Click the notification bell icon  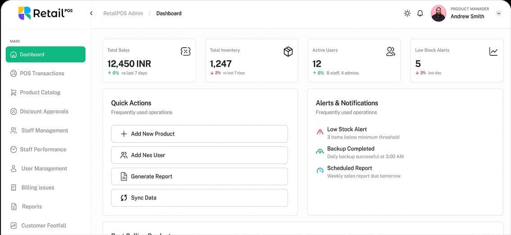point(420,14)
